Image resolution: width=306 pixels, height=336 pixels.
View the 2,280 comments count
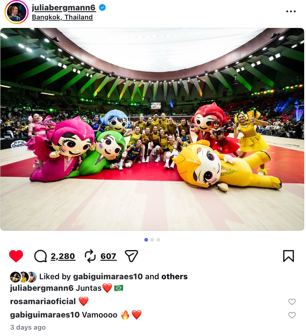(63, 256)
